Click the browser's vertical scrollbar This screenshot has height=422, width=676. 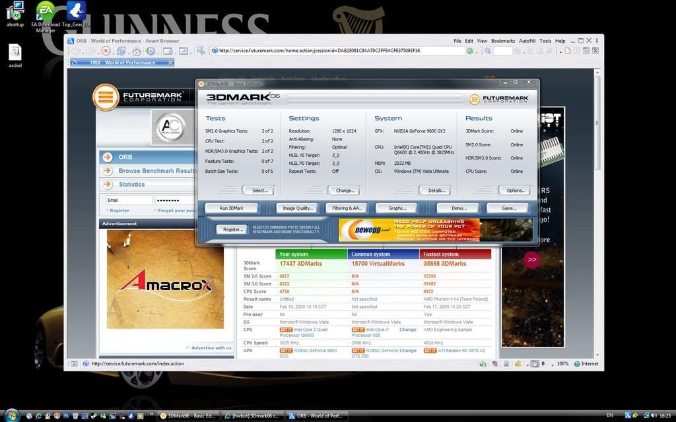(x=598, y=198)
